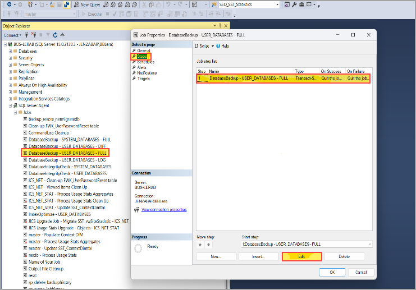Click the Delete step button
The height and width of the screenshot is (290, 416).
[344, 256]
